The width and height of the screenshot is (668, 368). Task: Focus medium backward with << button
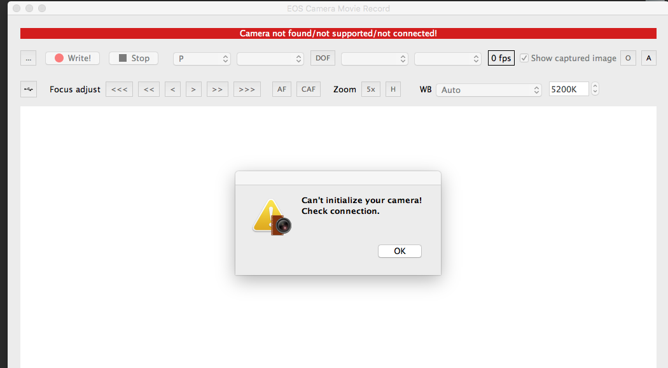[x=149, y=90]
